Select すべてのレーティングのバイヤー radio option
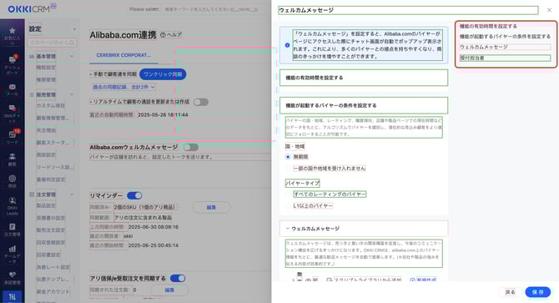The height and width of the screenshot is (303, 559). [288, 194]
